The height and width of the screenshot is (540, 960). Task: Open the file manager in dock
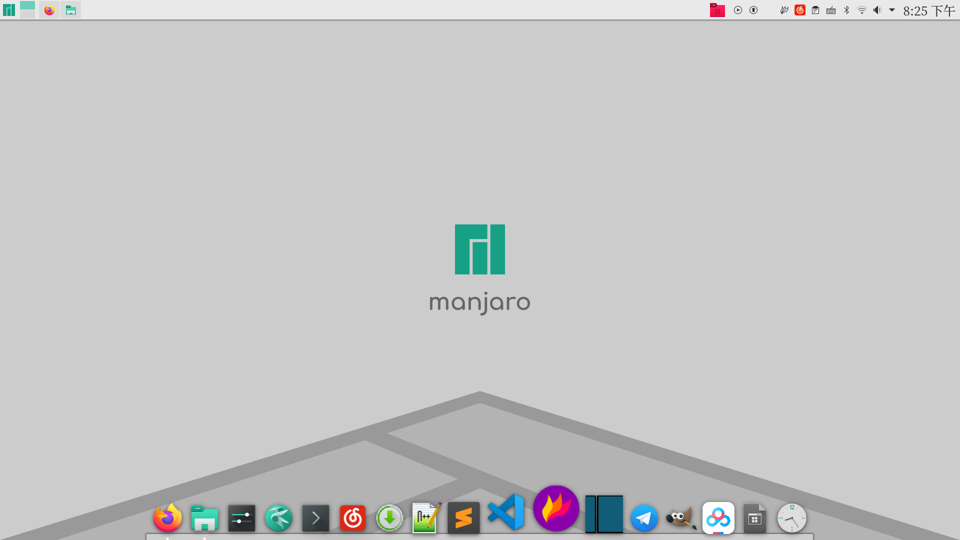point(204,517)
